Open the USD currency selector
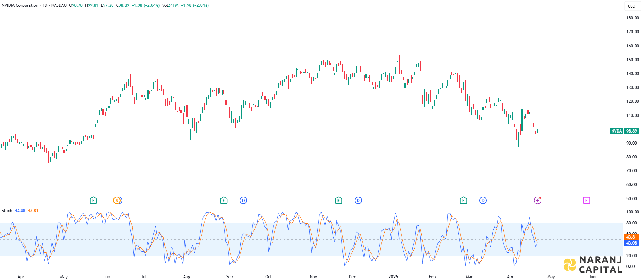642x280 pixels. 632,6
